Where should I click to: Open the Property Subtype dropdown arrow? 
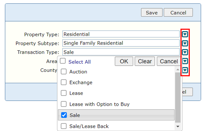pyautogui.click(x=185, y=43)
